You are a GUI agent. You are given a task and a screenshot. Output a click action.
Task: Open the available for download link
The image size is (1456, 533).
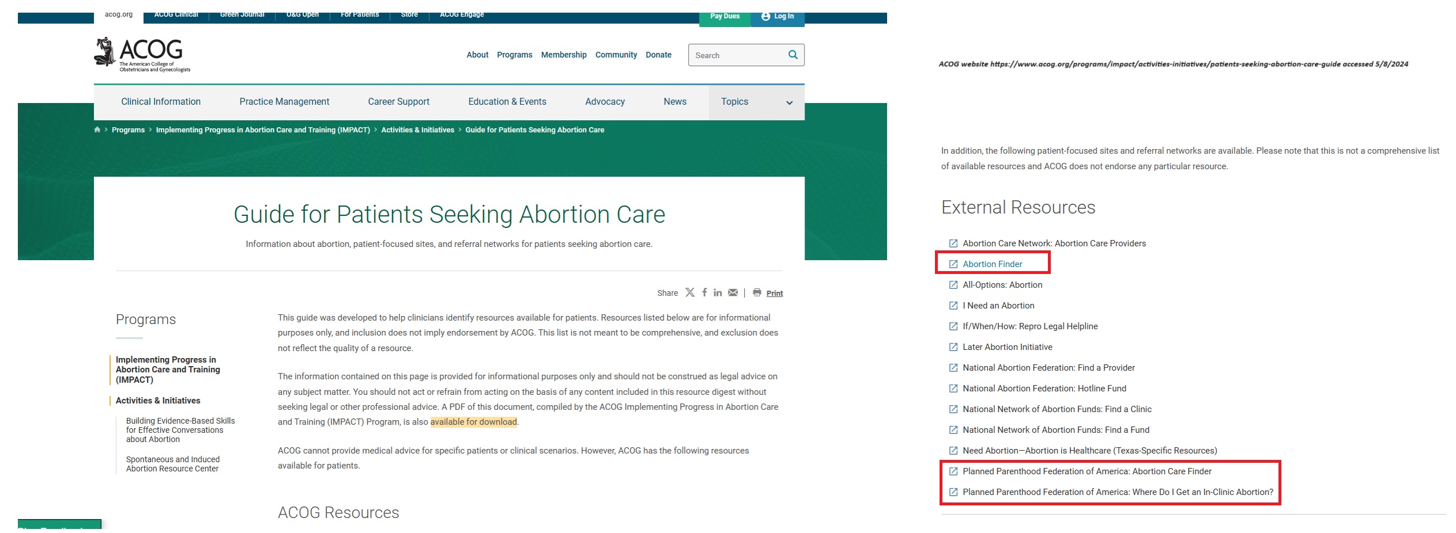[473, 422]
